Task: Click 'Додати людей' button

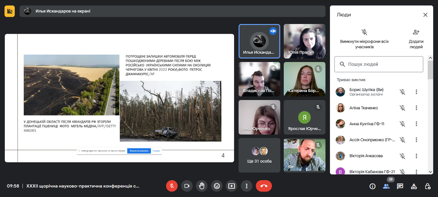Action: pos(416,39)
